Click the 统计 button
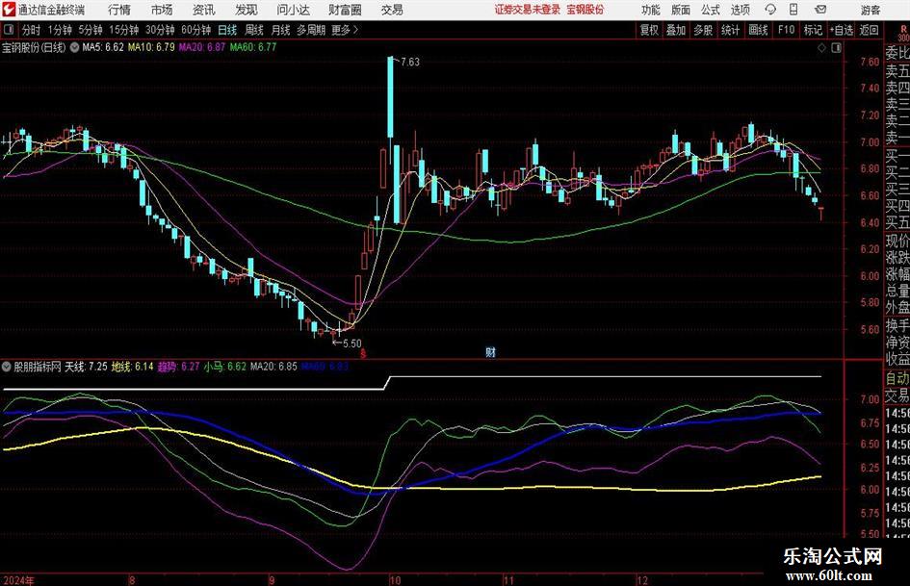This screenshot has width=910, height=586. [x=730, y=30]
